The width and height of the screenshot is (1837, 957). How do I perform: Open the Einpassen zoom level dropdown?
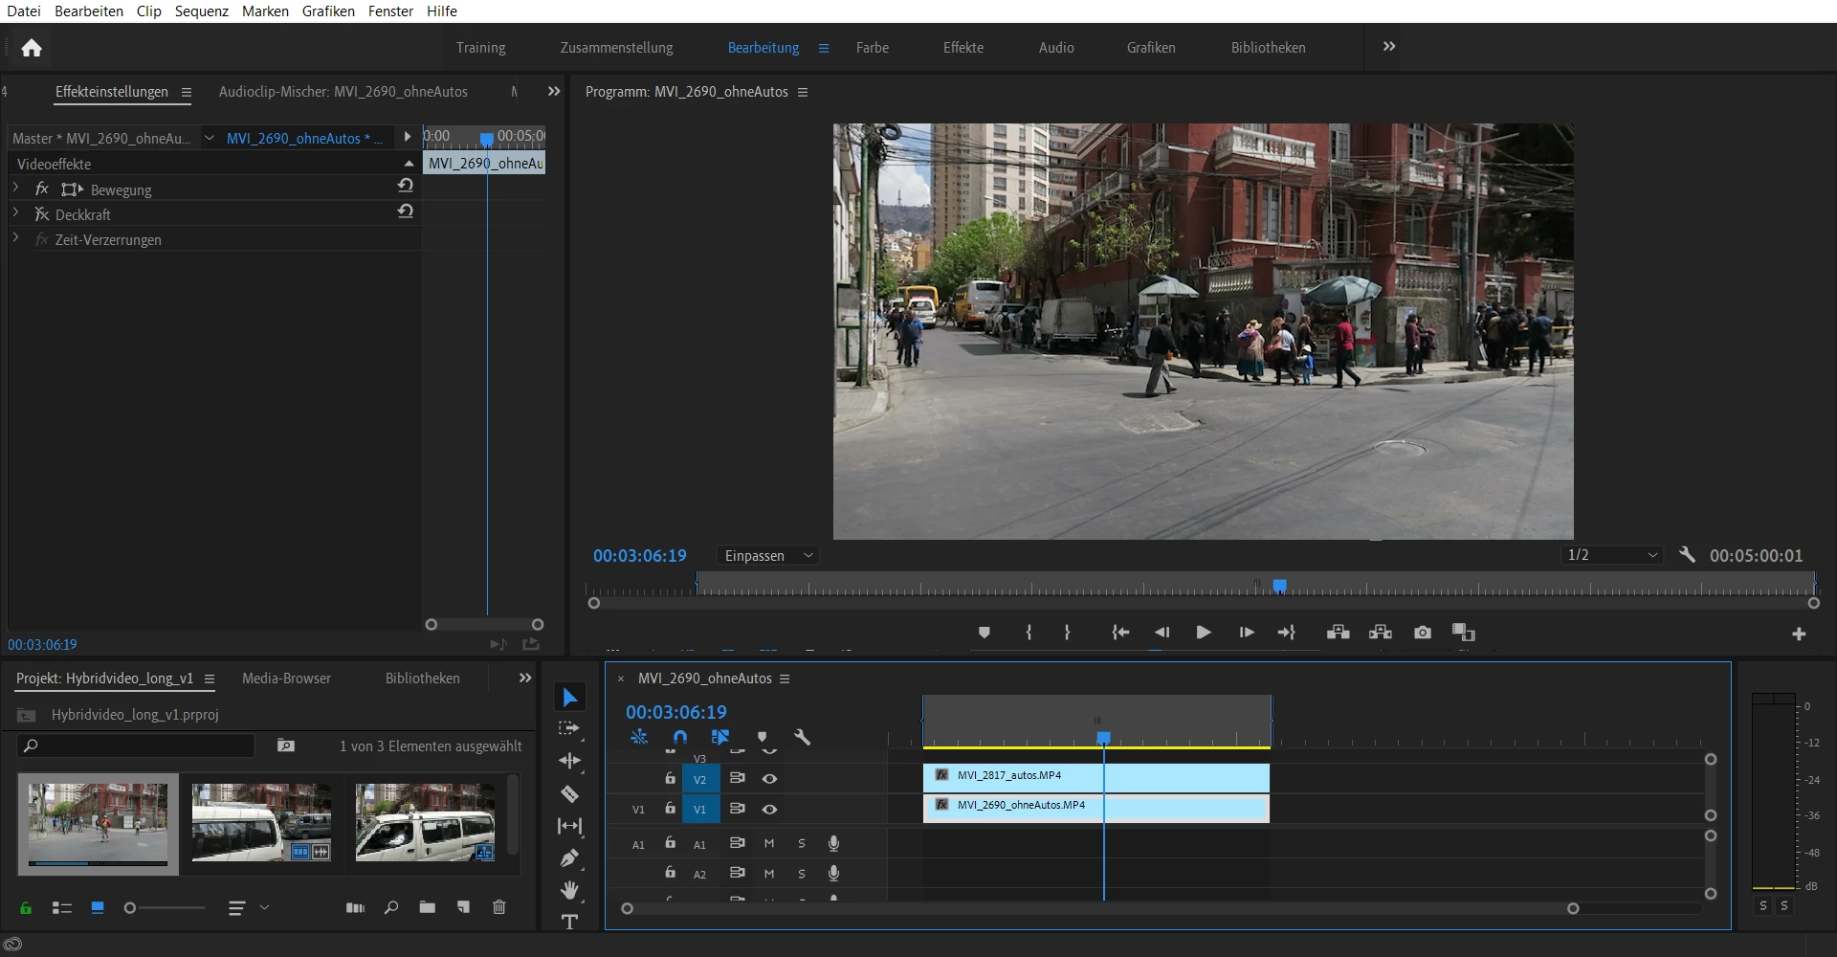[x=768, y=556]
